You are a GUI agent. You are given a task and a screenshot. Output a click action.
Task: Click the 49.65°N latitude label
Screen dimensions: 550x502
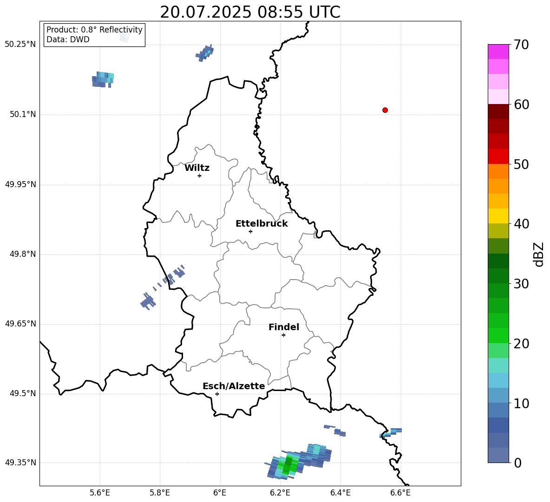point(20,324)
